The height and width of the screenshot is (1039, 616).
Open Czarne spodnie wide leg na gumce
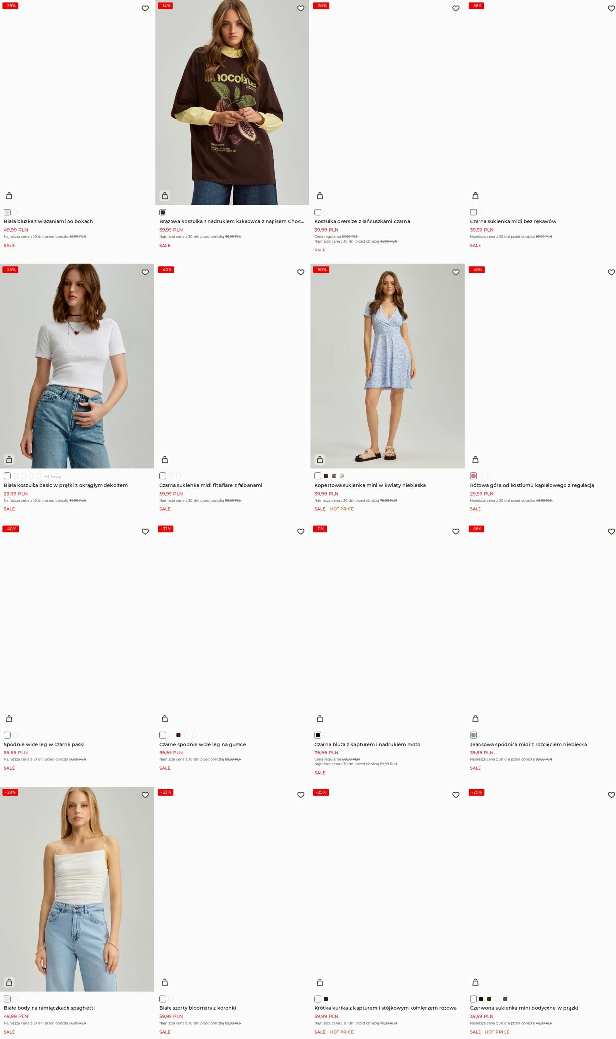coord(203,744)
